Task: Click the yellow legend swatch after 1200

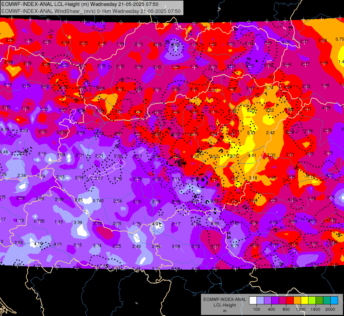Action: [305, 301]
